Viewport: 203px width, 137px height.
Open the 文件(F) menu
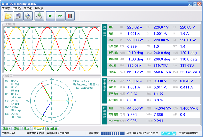click(6, 8)
